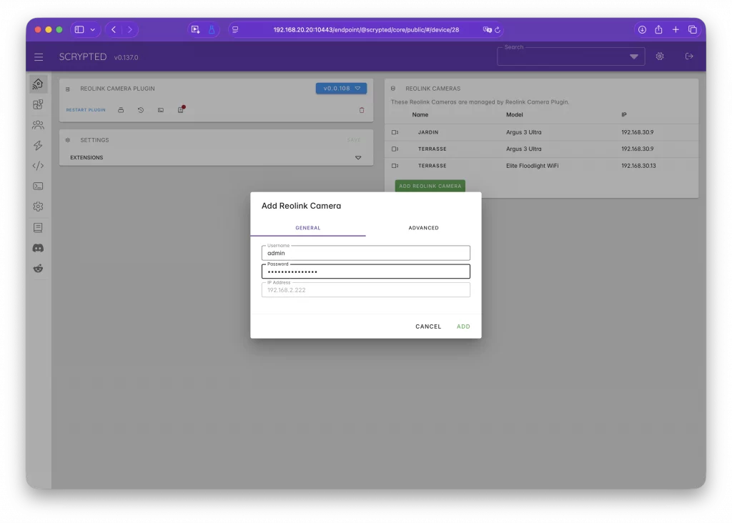Select the General tab in the dialog
Image resolution: width=732 pixels, height=523 pixels.
point(307,228)
